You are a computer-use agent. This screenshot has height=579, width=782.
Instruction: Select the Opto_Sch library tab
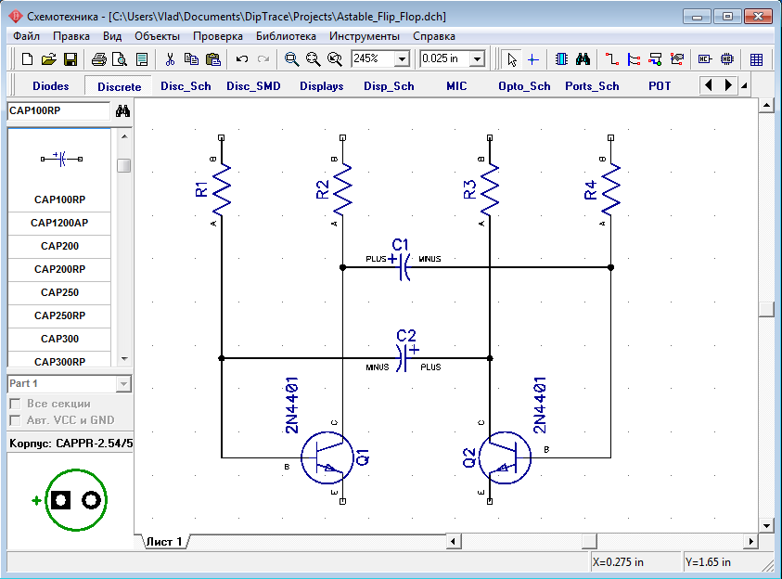(524, 86)
